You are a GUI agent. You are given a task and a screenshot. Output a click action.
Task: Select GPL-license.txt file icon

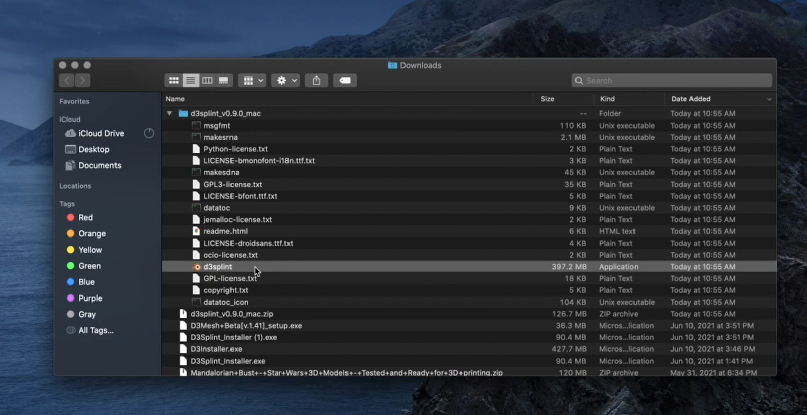point(196,278)
